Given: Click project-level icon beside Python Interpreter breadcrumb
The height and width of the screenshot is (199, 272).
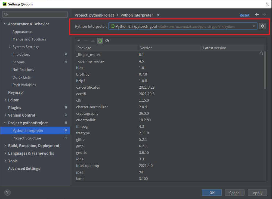Looking at the screenshot, I should click(x=158, y=15).
